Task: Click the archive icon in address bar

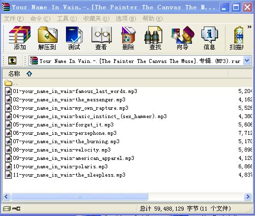Action: [x=34, y=61]
